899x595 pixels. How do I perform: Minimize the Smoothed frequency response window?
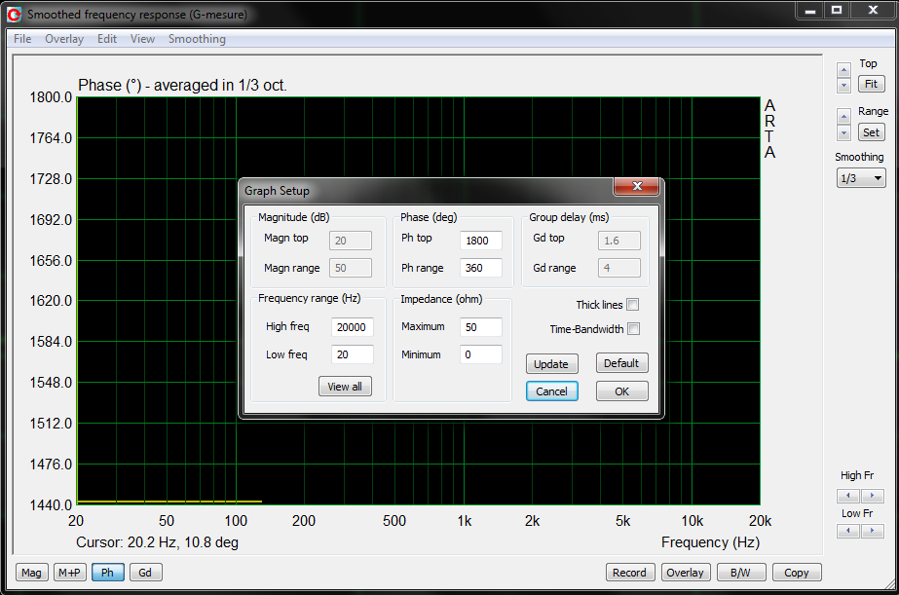tap(810, 11)
